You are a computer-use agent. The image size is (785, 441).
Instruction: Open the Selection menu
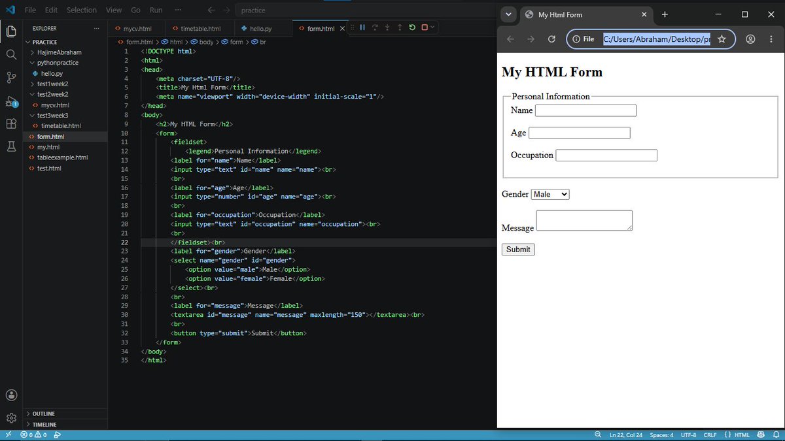[82, 10]
